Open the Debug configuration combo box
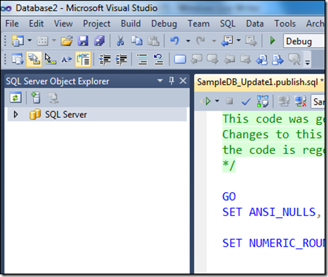This screenshot has width=328, height=277. point(305,41)
